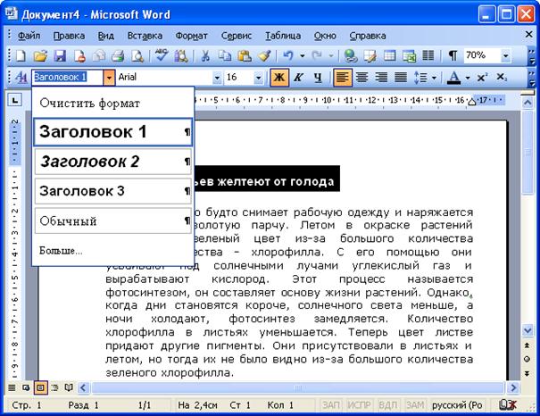
Task: Print the document with printer icon
Action: point(118,55)
